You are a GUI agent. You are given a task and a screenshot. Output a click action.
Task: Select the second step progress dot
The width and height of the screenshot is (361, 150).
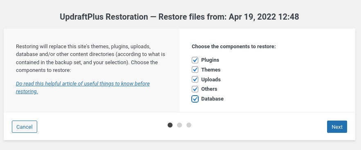tap(179, 125)
